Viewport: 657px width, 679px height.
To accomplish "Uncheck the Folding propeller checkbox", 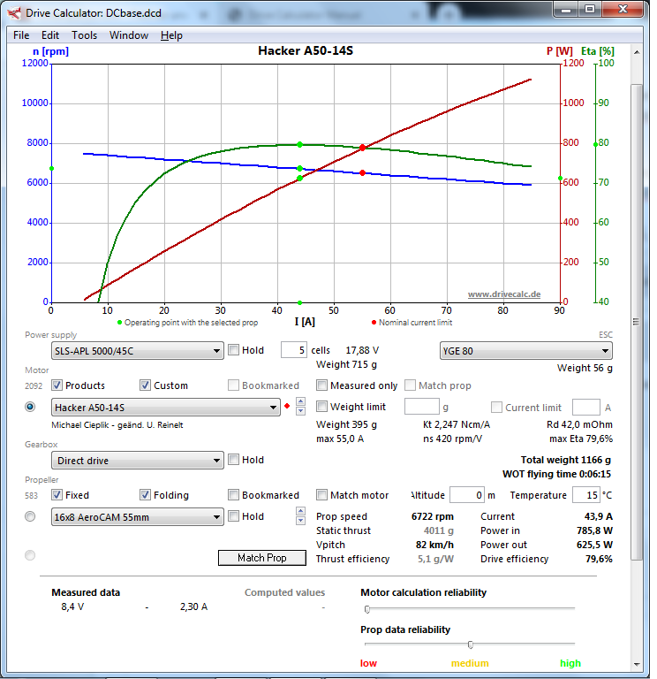I will pyautogui.click(x=146, y=495).
